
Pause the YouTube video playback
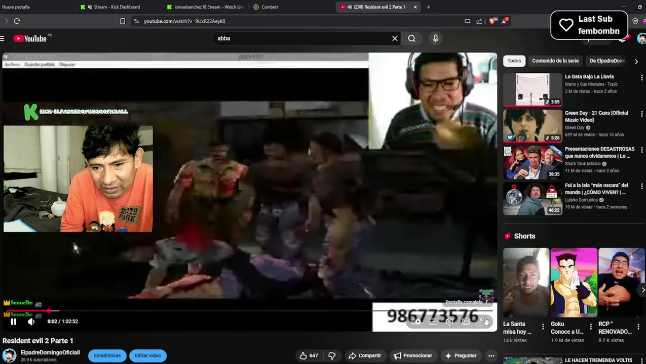click(x=14, y=322)
